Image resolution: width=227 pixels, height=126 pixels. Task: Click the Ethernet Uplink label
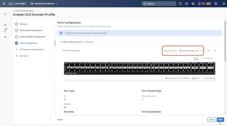pyautogui.click(x=149, y=96)
